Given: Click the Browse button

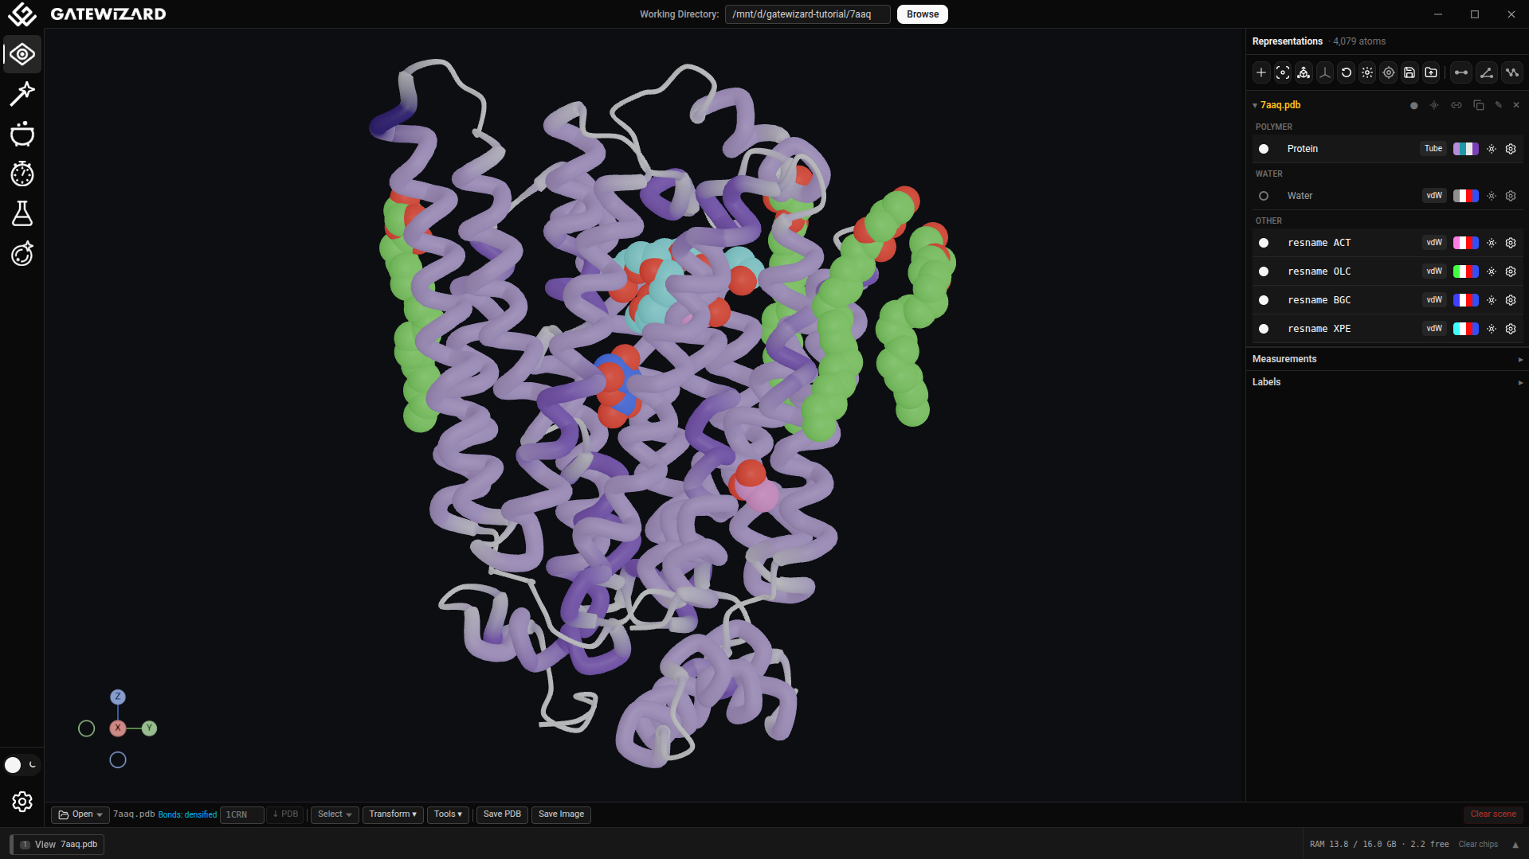Looking at the screenshot, I should pyautogui.click(x=923, y=14).
